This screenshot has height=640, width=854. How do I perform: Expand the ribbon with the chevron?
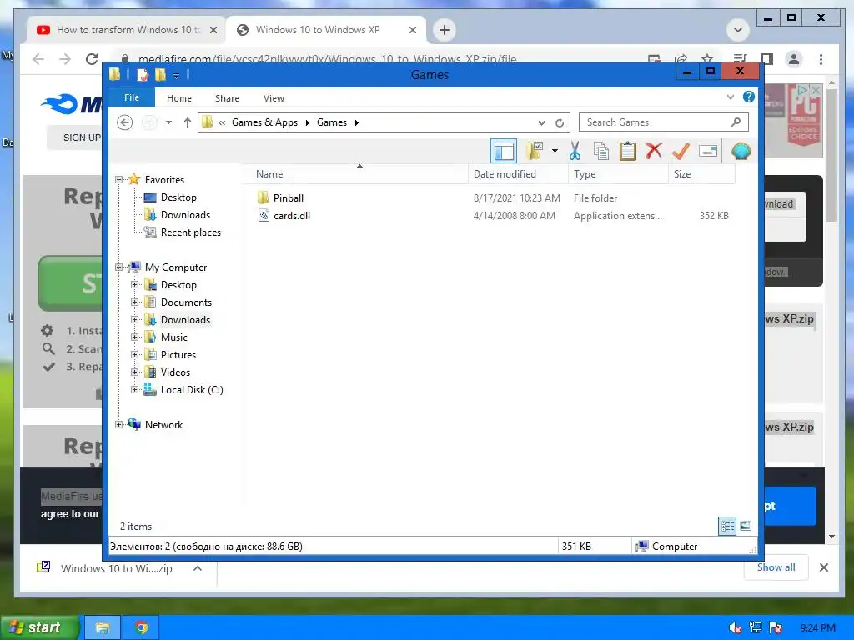point(731,97)
